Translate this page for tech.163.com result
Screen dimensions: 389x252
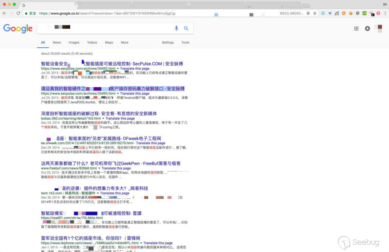click(115, 193)
